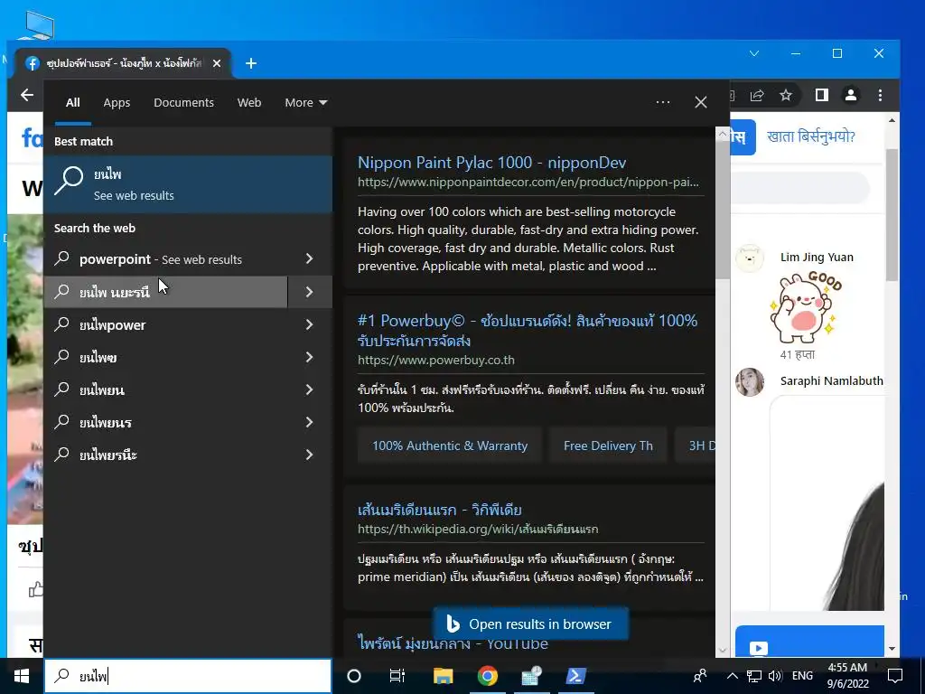Click the search box containing ยนไพ

click(188, 676)
